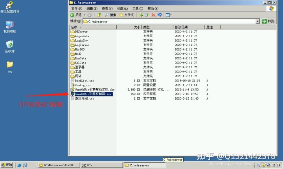Open the Views dropdown in the toolbar
Image resolution: width=283 pixels, height=169 pixels.
(168, 15)
